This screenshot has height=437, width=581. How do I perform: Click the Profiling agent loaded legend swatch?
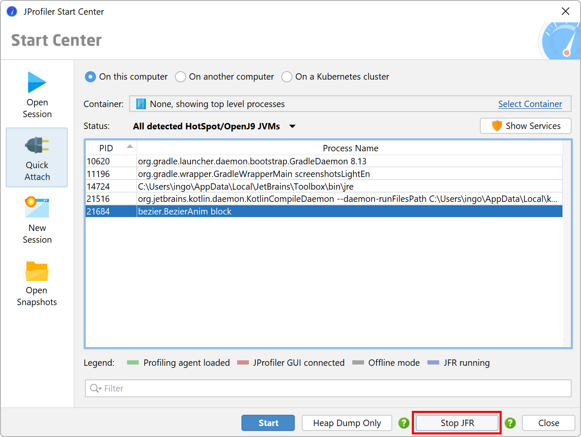[133, 363]
